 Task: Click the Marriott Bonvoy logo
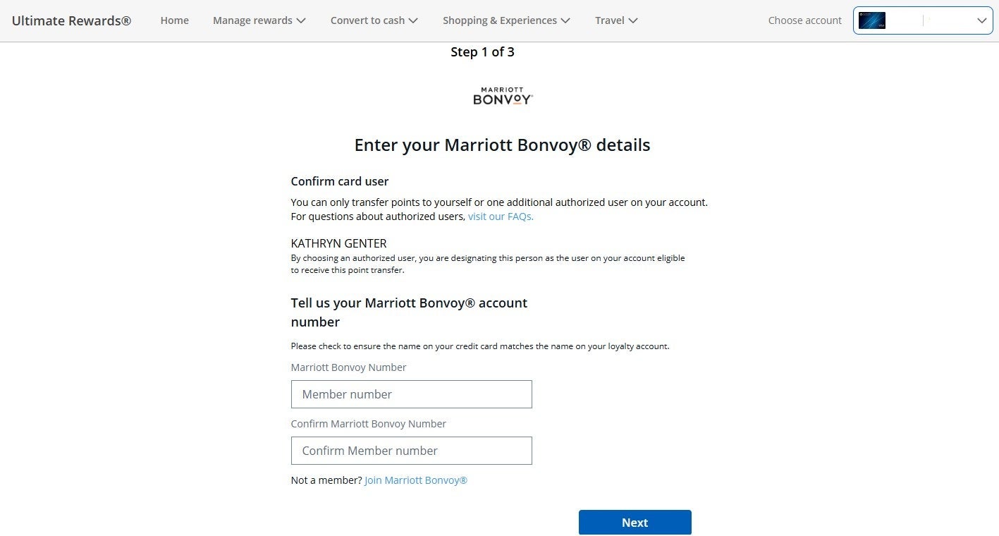(x=502, y=95)
